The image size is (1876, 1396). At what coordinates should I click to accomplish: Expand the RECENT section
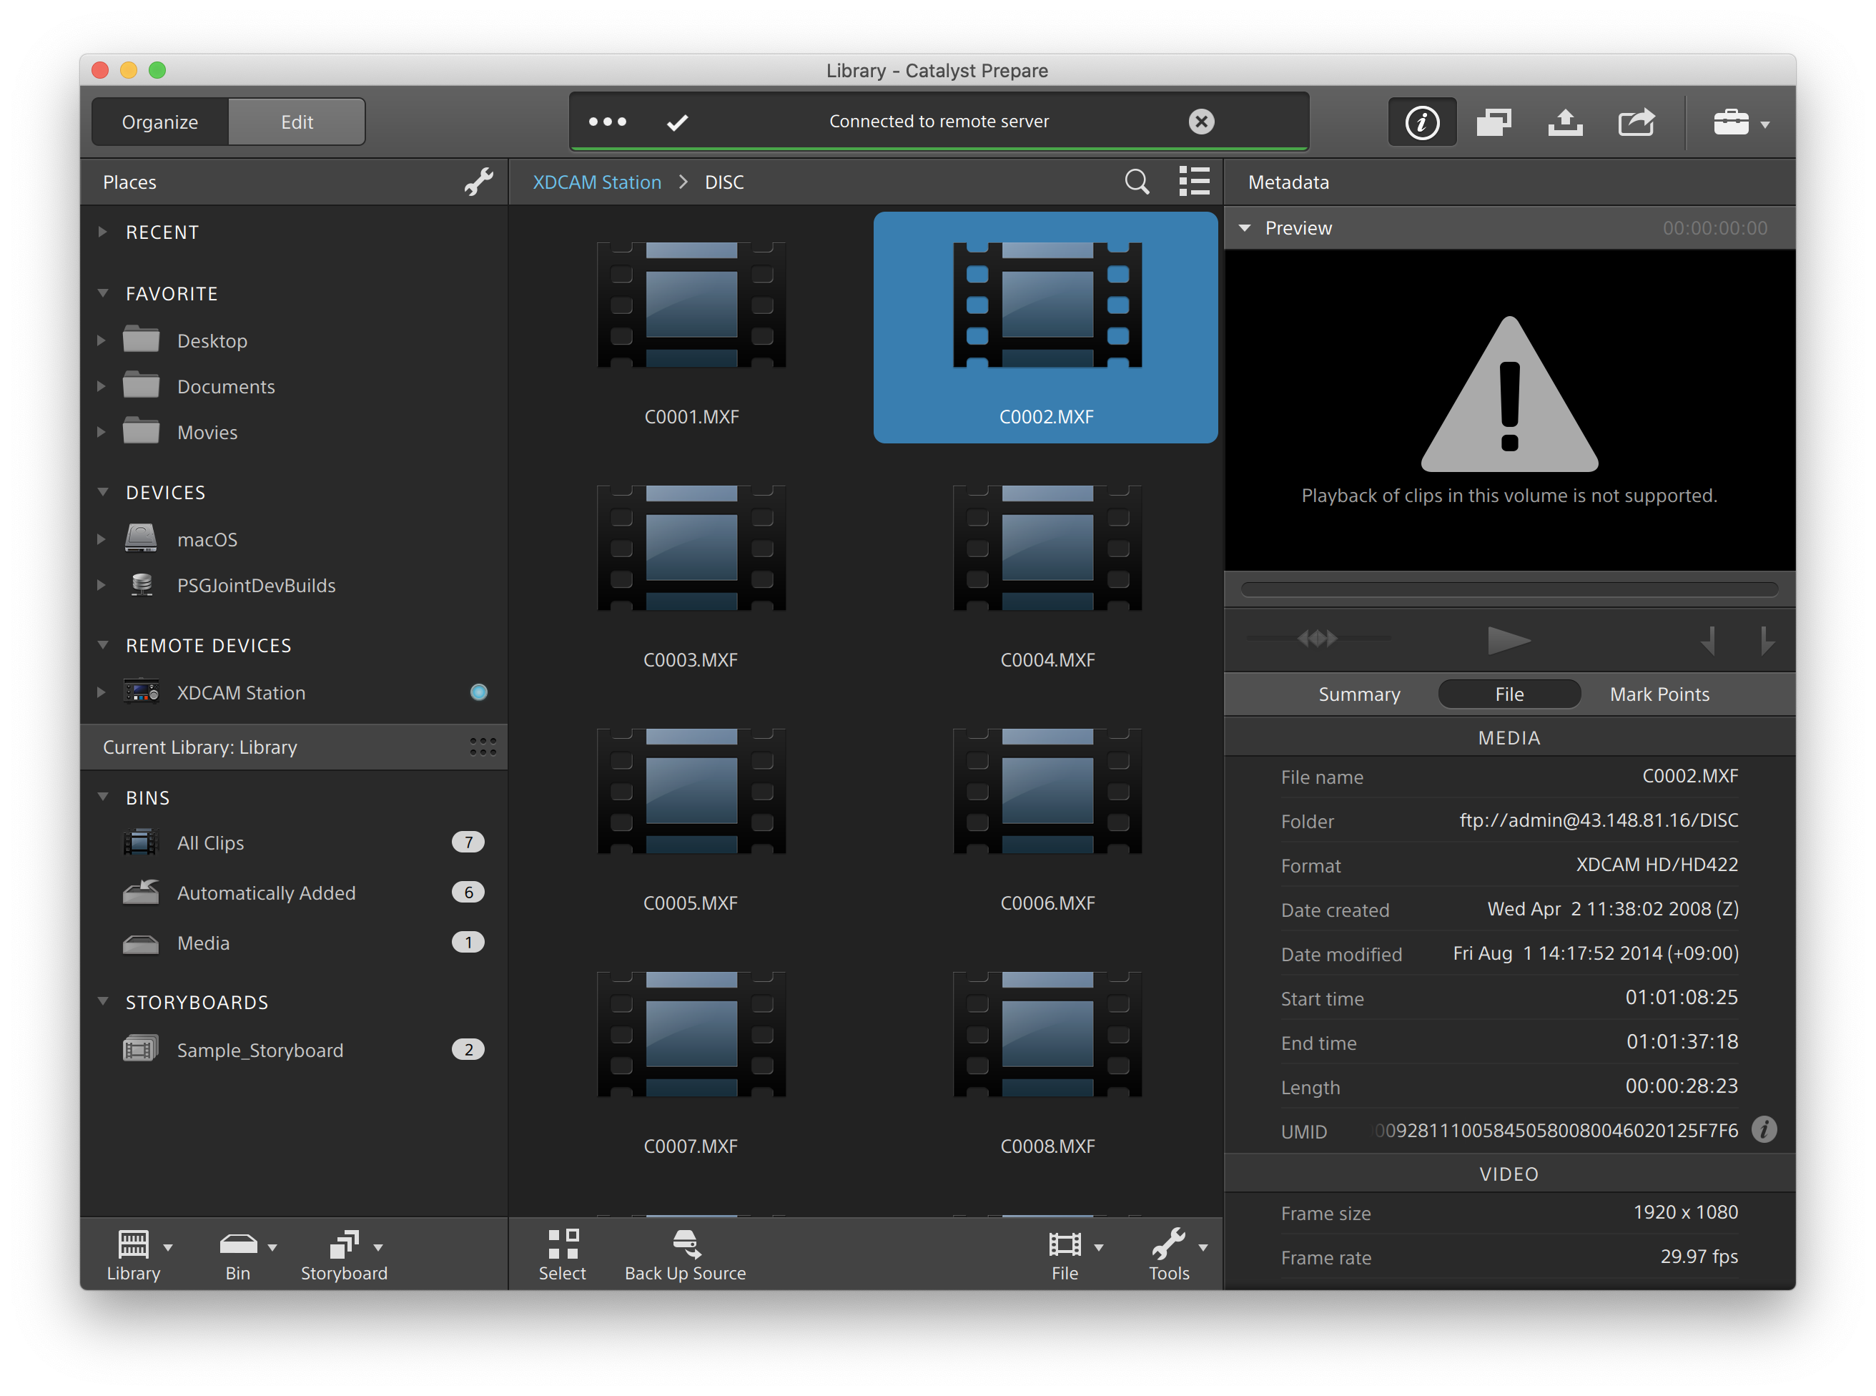point(102,232)
